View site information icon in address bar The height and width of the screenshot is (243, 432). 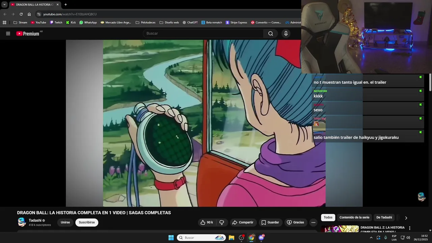pos(39,14)
